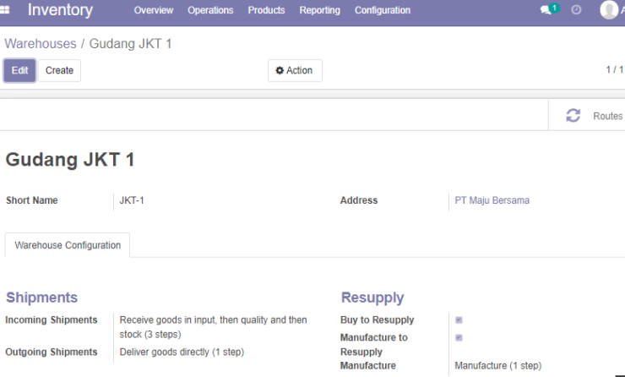Click the Routes refresh arrows icon
625x377 pixels.
[573, 116]
